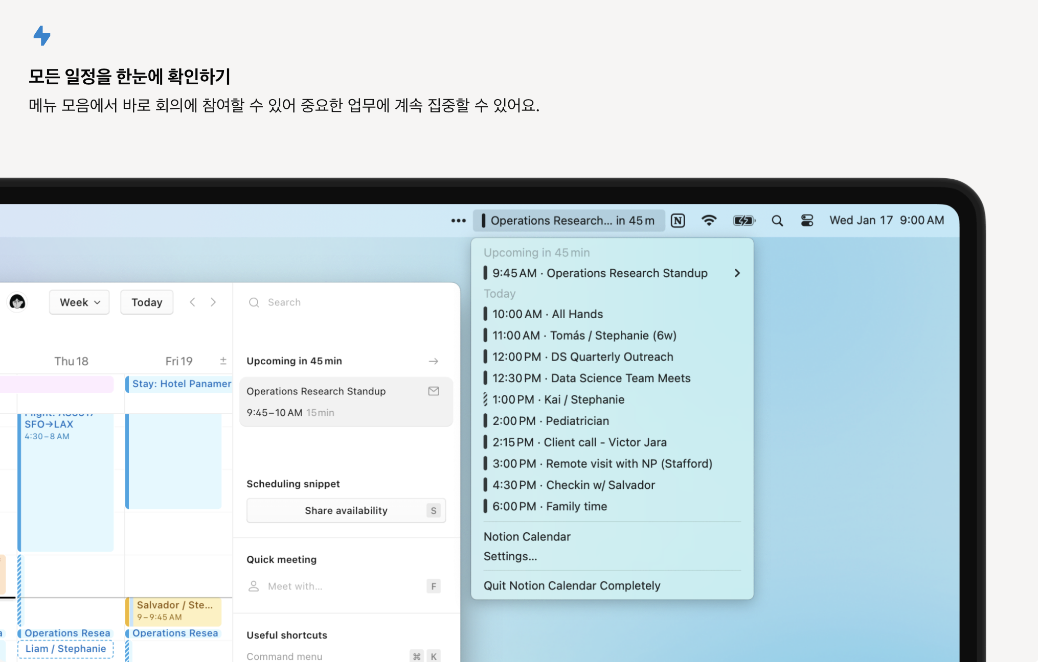Click the Notion icon in the menu bar
1038x662 pixels.
coord(678,221)
